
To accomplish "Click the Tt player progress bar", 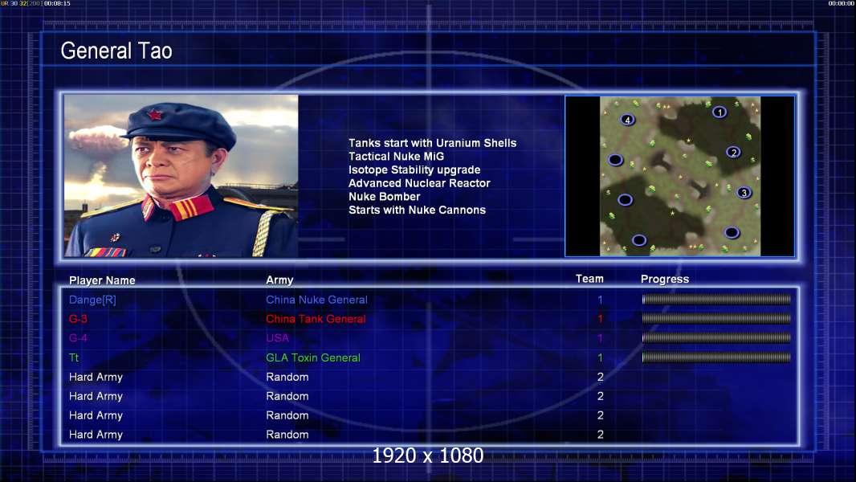I will pyautogui.click(x=716, y=357).
